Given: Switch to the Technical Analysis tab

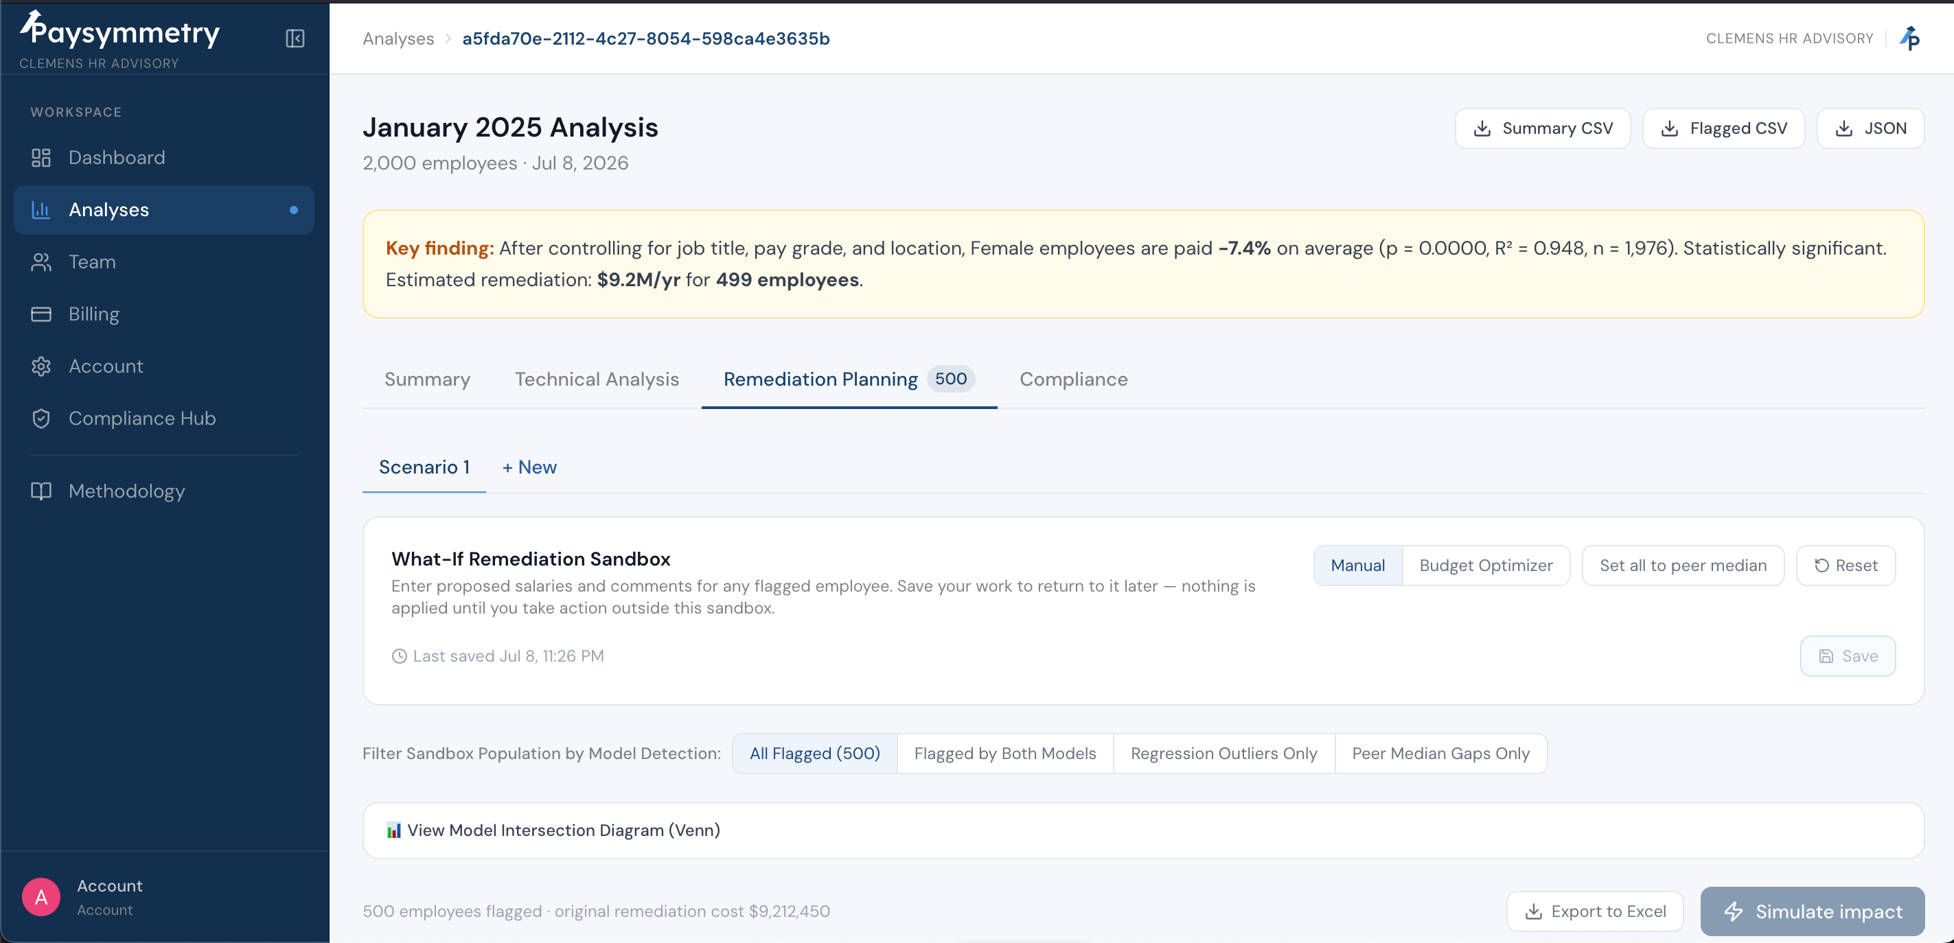Looking at the screenshot, I should (597, 379).
